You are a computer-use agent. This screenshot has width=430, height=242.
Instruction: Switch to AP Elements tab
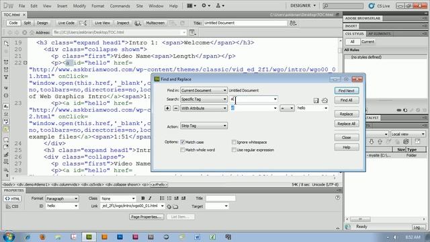point(380,34)
